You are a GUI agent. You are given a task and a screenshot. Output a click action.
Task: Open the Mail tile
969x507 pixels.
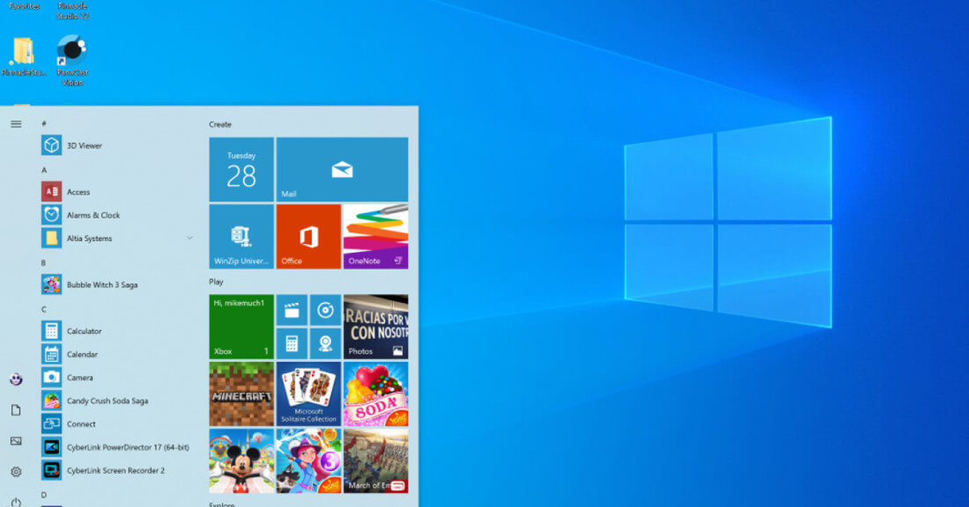coord(342,170)
